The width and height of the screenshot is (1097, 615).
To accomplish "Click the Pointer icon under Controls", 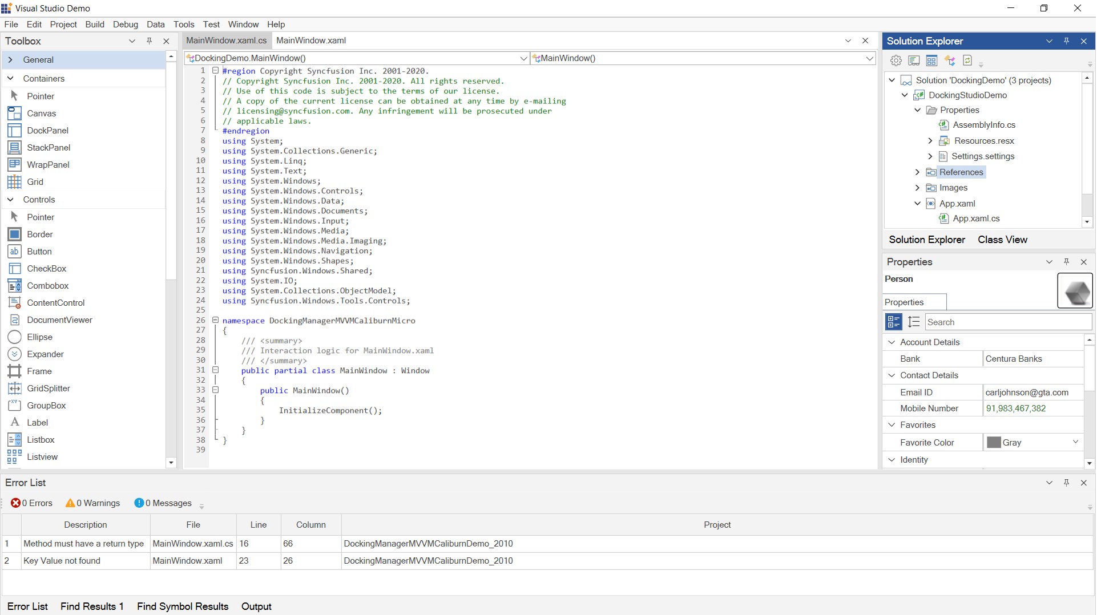I will click(14, 217).
